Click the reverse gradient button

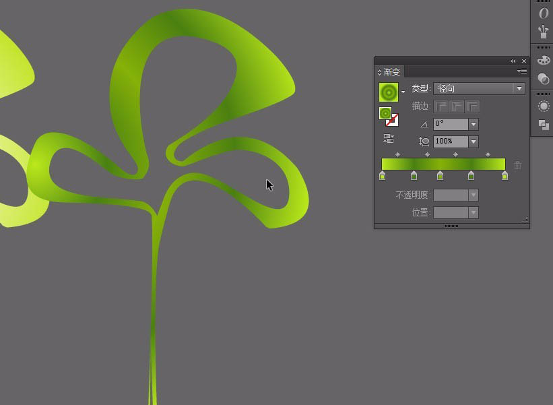click(x=389, y=139)
